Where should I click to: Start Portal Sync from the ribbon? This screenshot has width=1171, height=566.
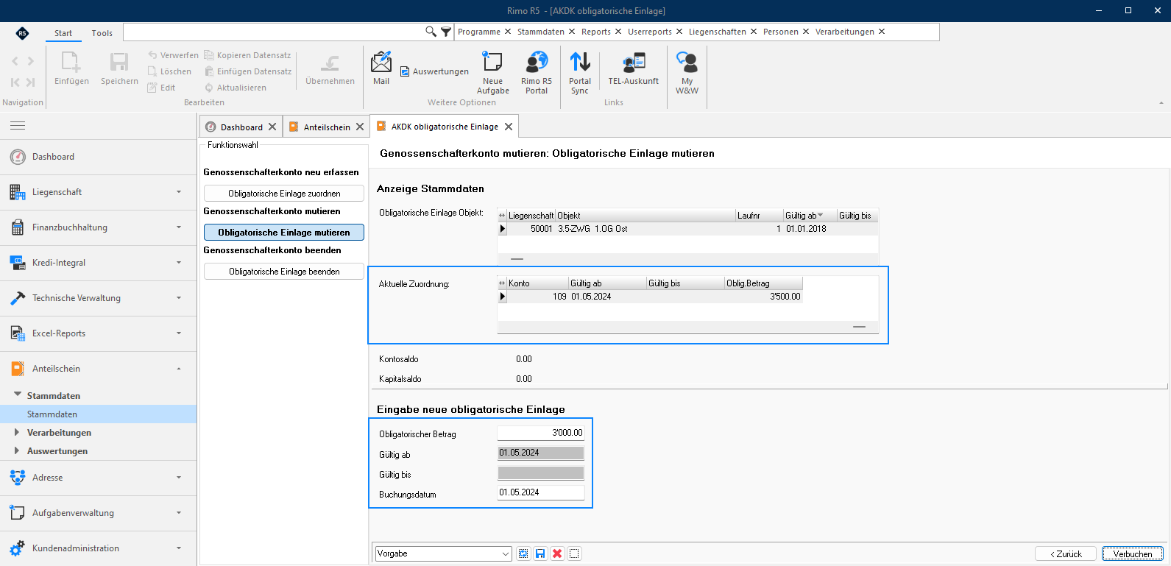tap(580, 73)
